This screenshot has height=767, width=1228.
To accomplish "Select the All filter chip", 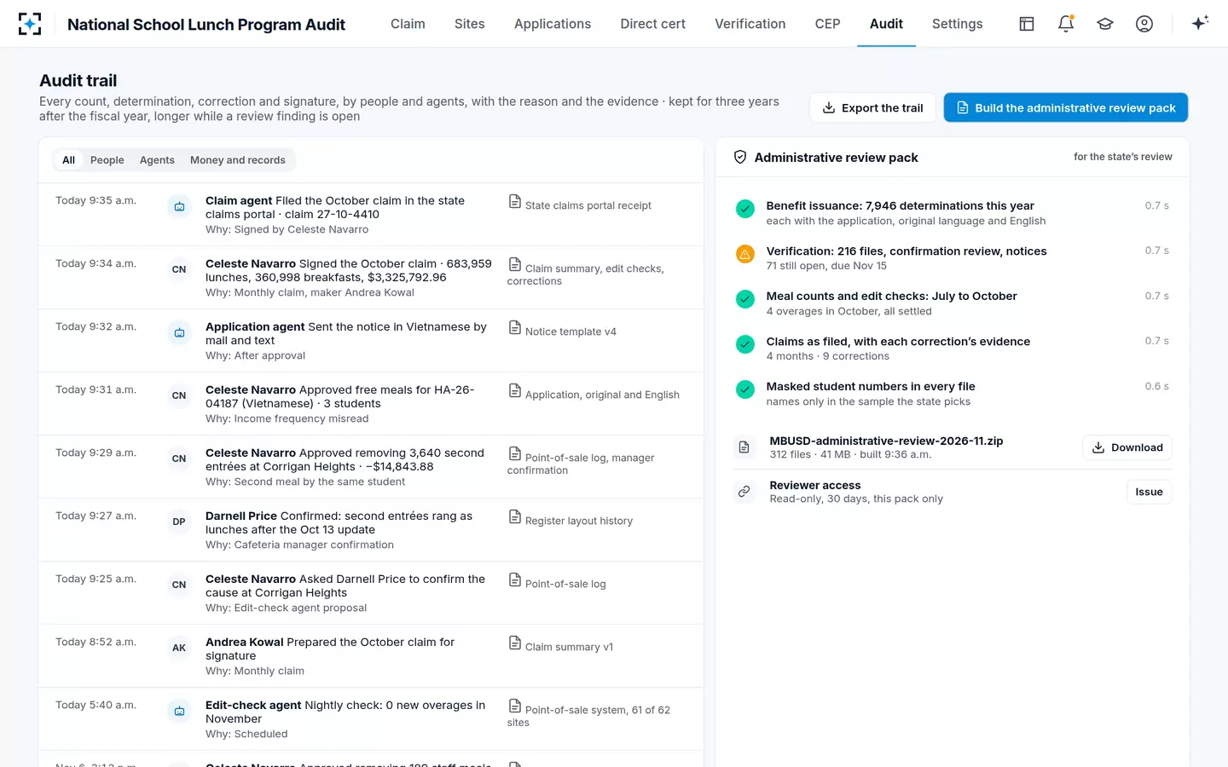I will pyautogui.click(x=69, y=160).
